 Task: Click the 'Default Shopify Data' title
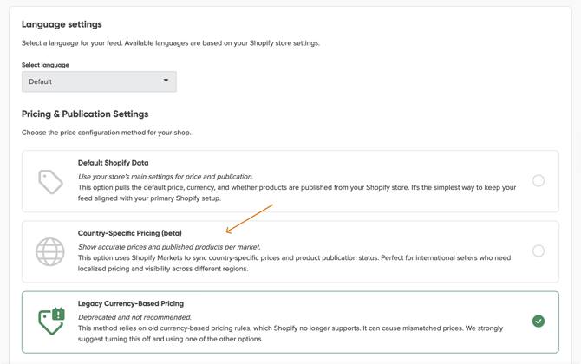[113, 163]
